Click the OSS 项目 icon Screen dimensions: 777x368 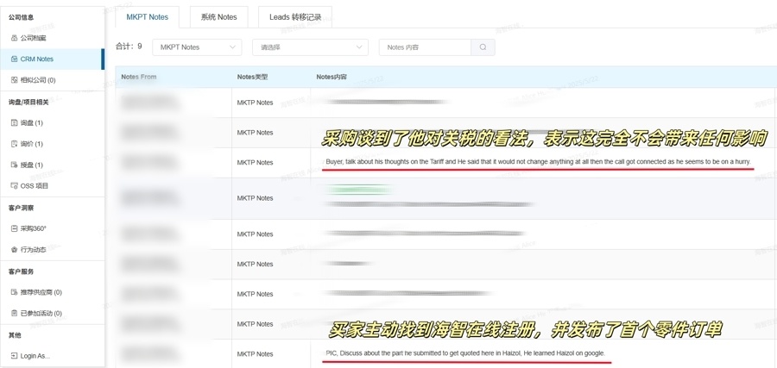14,186
